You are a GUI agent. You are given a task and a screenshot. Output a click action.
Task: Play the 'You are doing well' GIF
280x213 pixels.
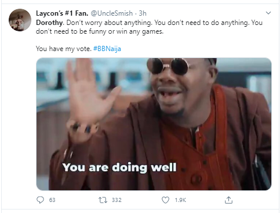click(154, 124)
